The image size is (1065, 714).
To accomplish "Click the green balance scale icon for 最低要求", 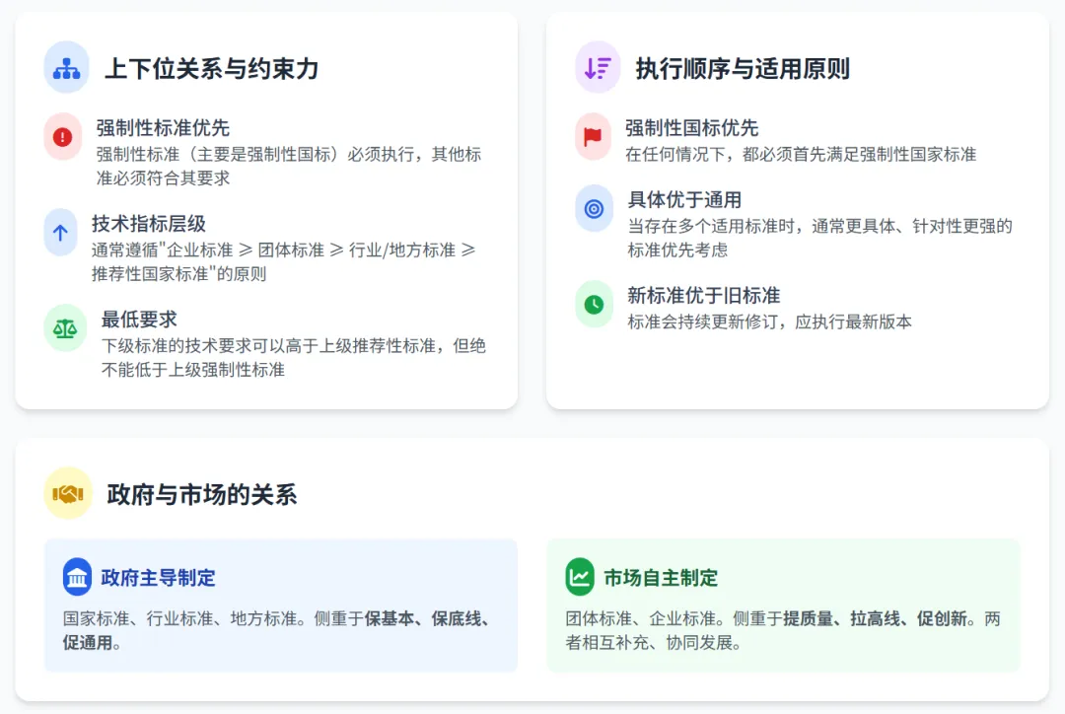I will click(65, 328).
